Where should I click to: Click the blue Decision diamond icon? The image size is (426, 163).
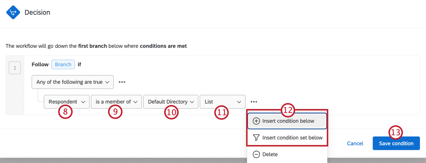14,12
